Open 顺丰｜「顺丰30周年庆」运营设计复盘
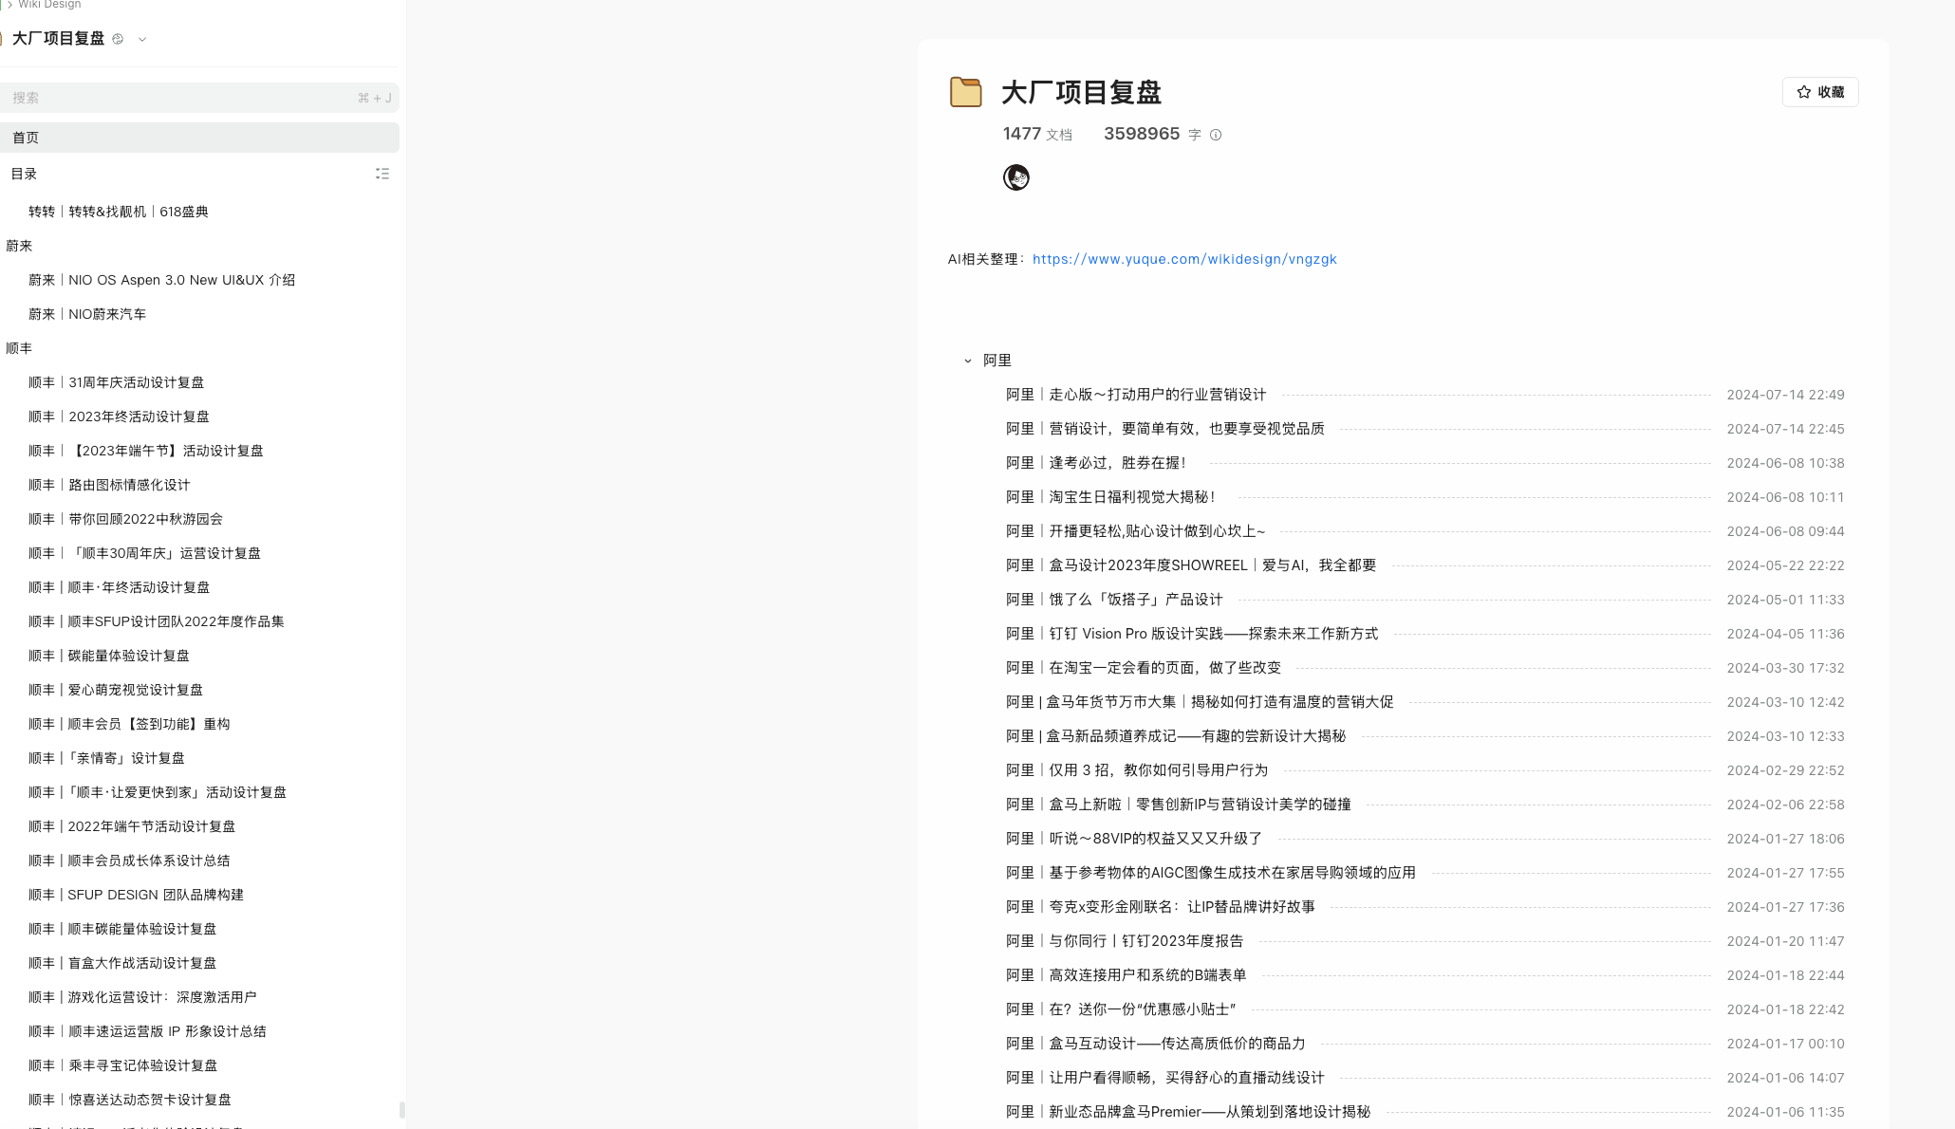 [x=144, y=553]
